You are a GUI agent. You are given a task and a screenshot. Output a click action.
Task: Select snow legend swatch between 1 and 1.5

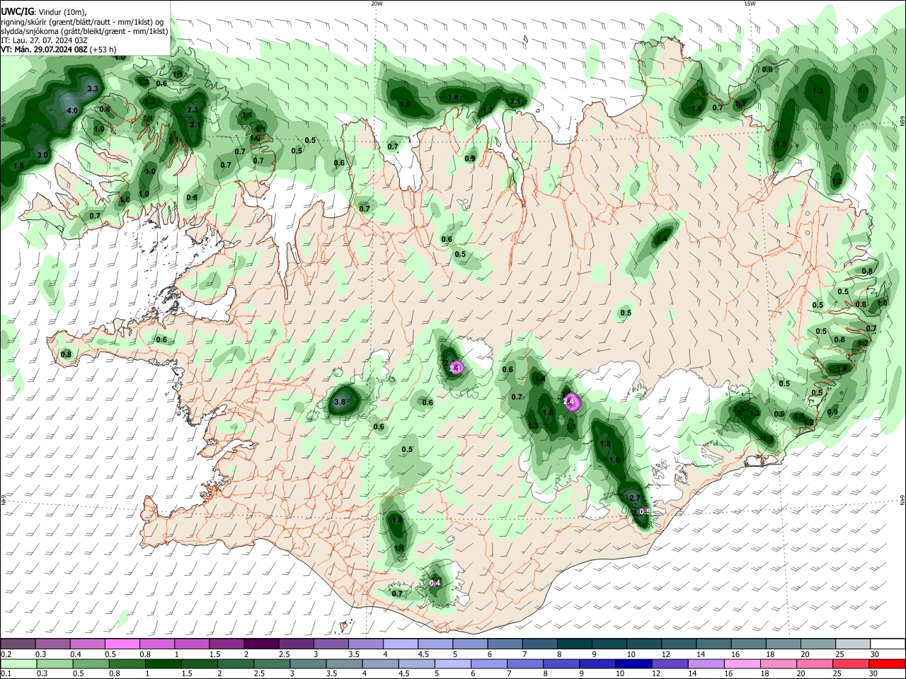(x=192, y=644)
